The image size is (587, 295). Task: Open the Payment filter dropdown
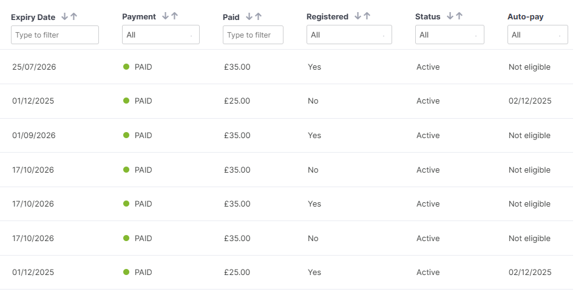pos(160,35)
